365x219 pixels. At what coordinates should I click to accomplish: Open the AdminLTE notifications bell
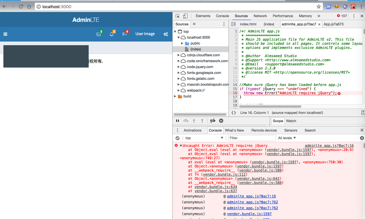111,34
